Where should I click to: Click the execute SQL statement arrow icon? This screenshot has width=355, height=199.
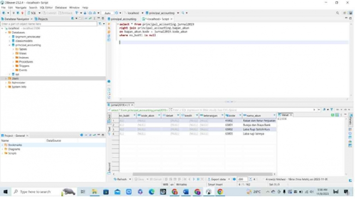[109, 24]
